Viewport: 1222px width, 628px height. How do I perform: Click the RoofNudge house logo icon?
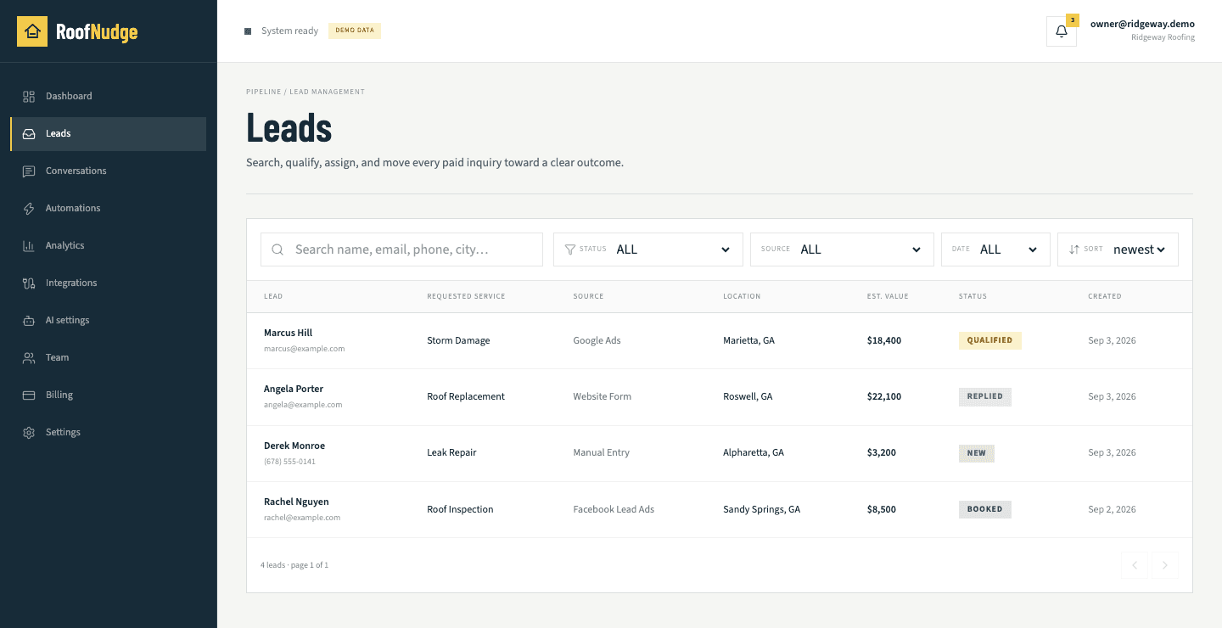tap(32, 31)
